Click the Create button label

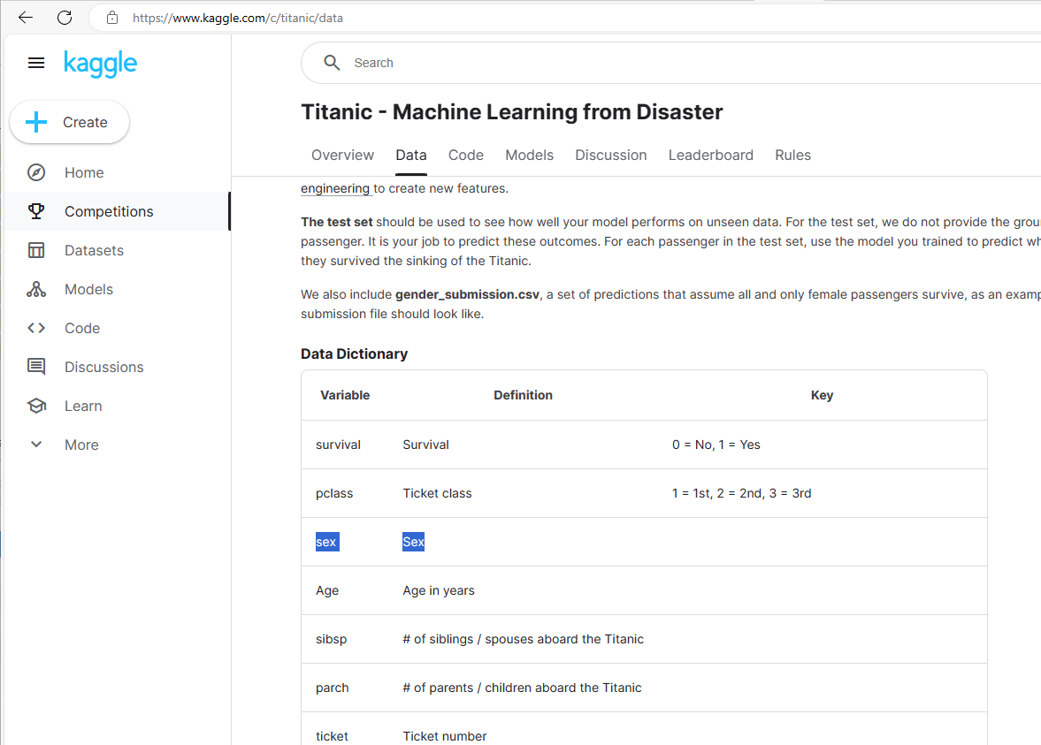click(x=85, y=122)
